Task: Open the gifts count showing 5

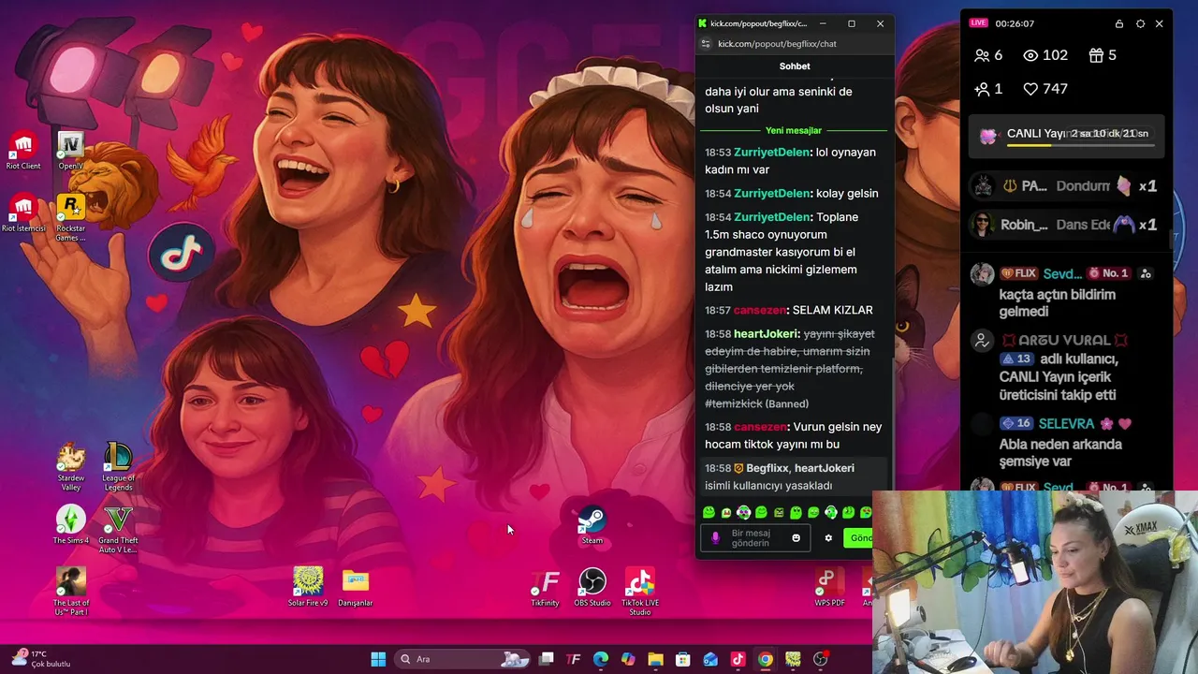Action: tap(1103, 55)
